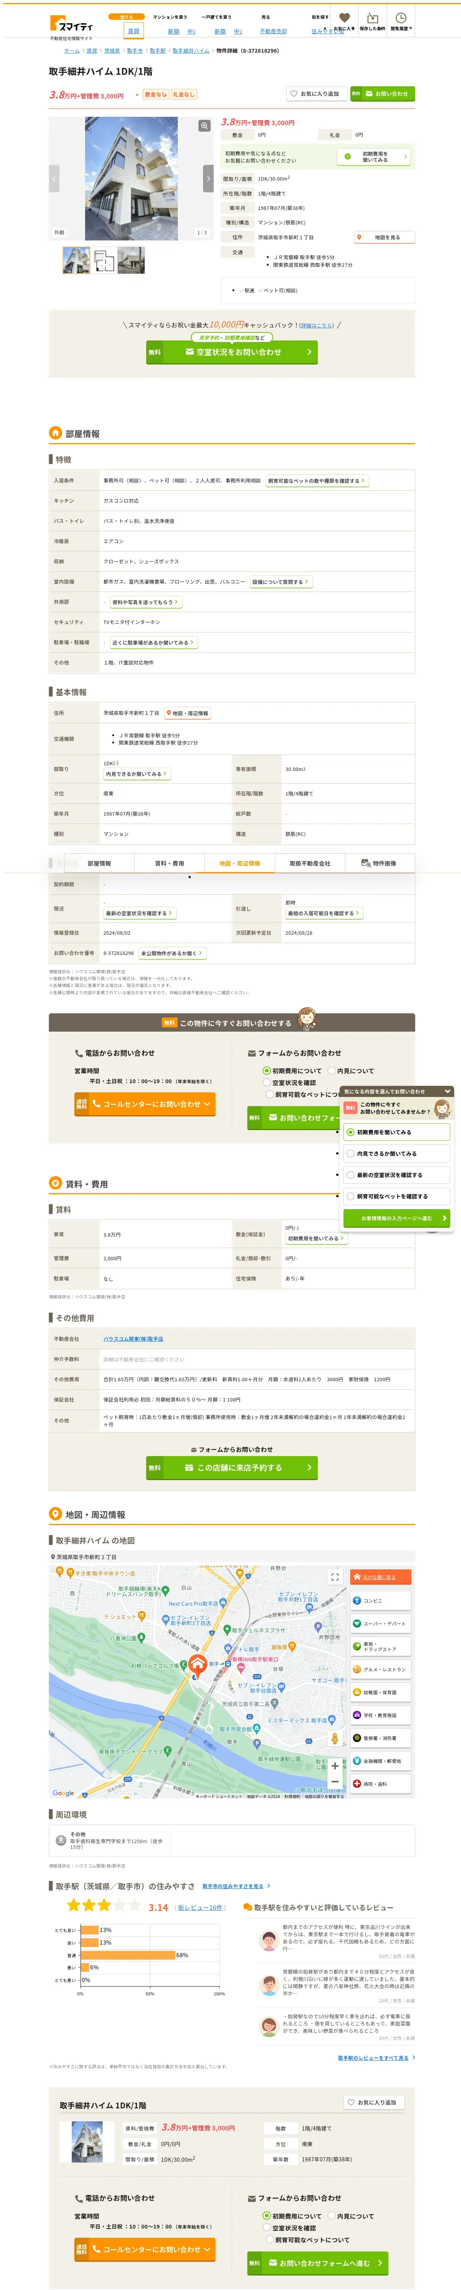Viewport: 461px width, 2290px height.
Task: Choose popup option 内見できるか聞いてみる
Action: pos(396,1154)
